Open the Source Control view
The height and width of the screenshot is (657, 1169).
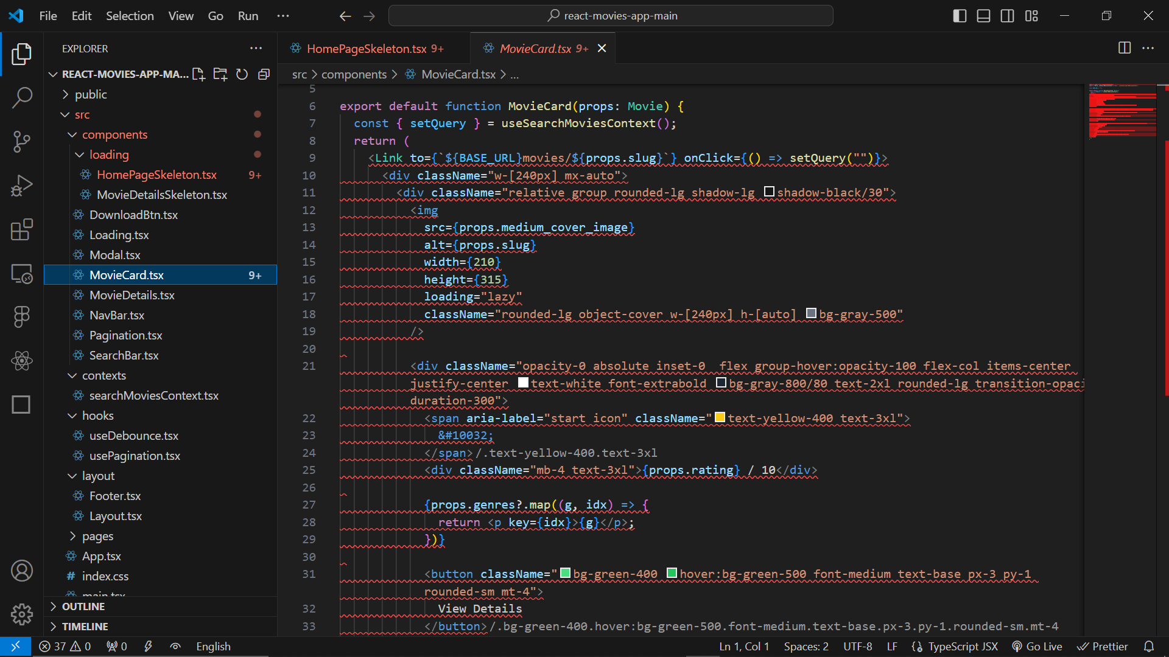(22, 141)
